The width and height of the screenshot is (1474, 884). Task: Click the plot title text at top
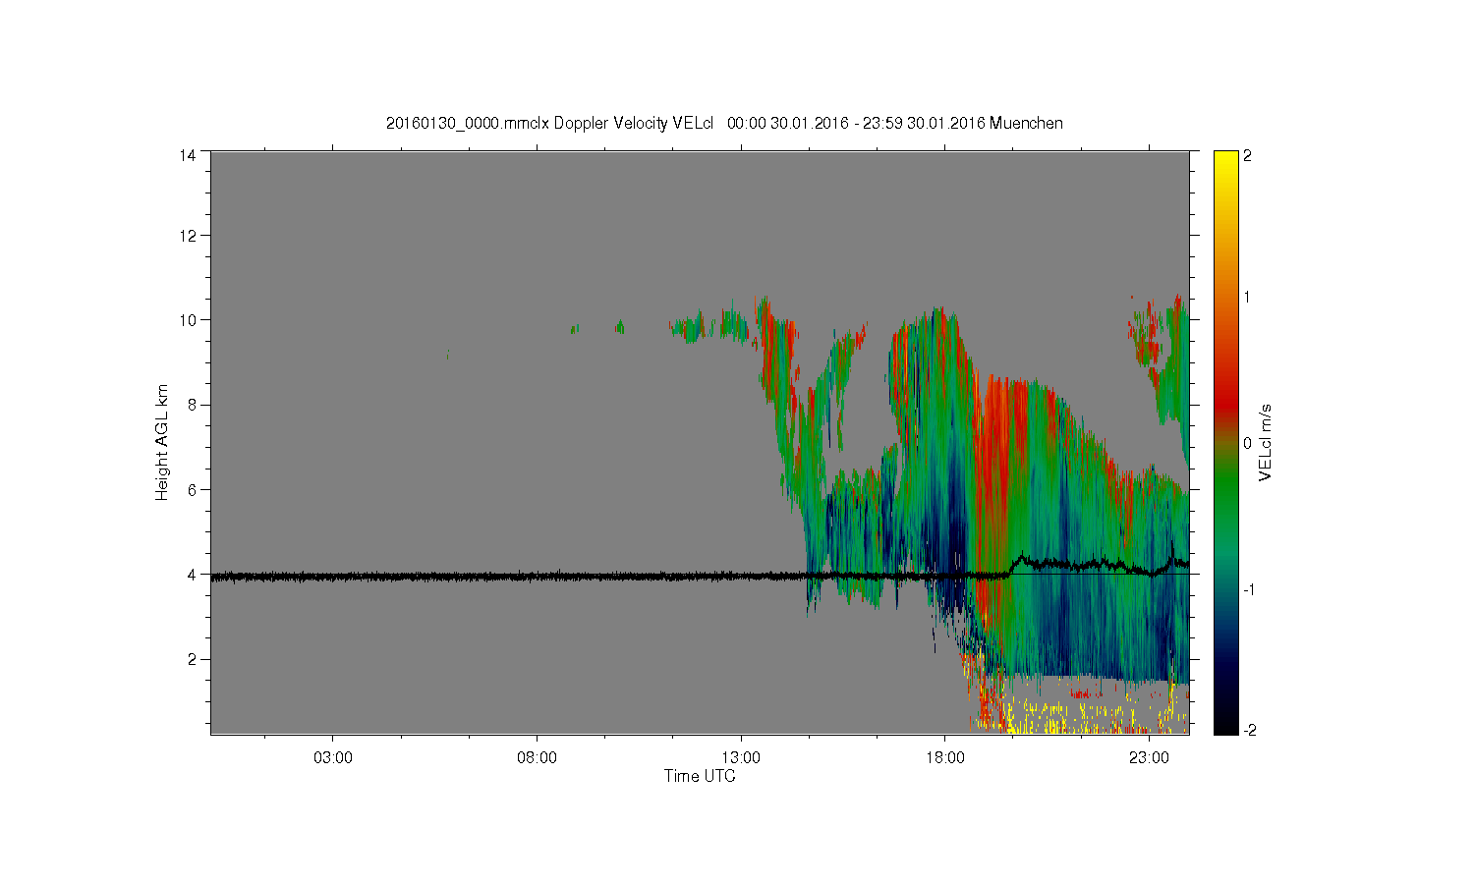pos(724,123)
